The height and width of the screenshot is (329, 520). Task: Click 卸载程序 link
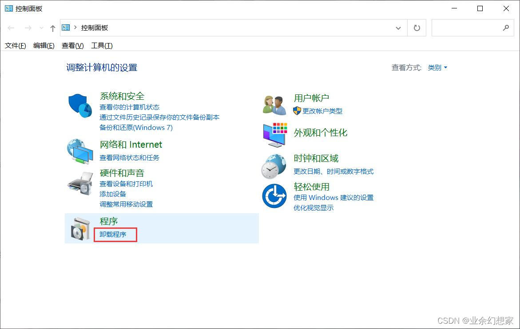tap(113, 235)
